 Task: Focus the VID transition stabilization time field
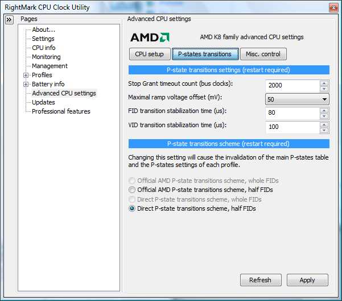tap(292, 127)
